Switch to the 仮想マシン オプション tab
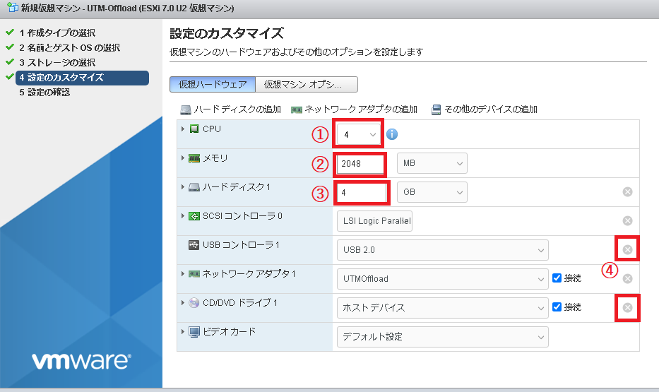 [307, 84]
